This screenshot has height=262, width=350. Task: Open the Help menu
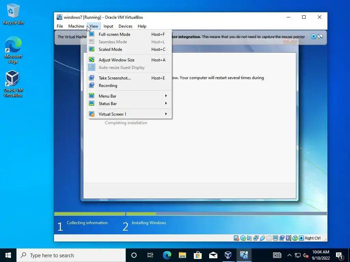(x=142, y=26)
